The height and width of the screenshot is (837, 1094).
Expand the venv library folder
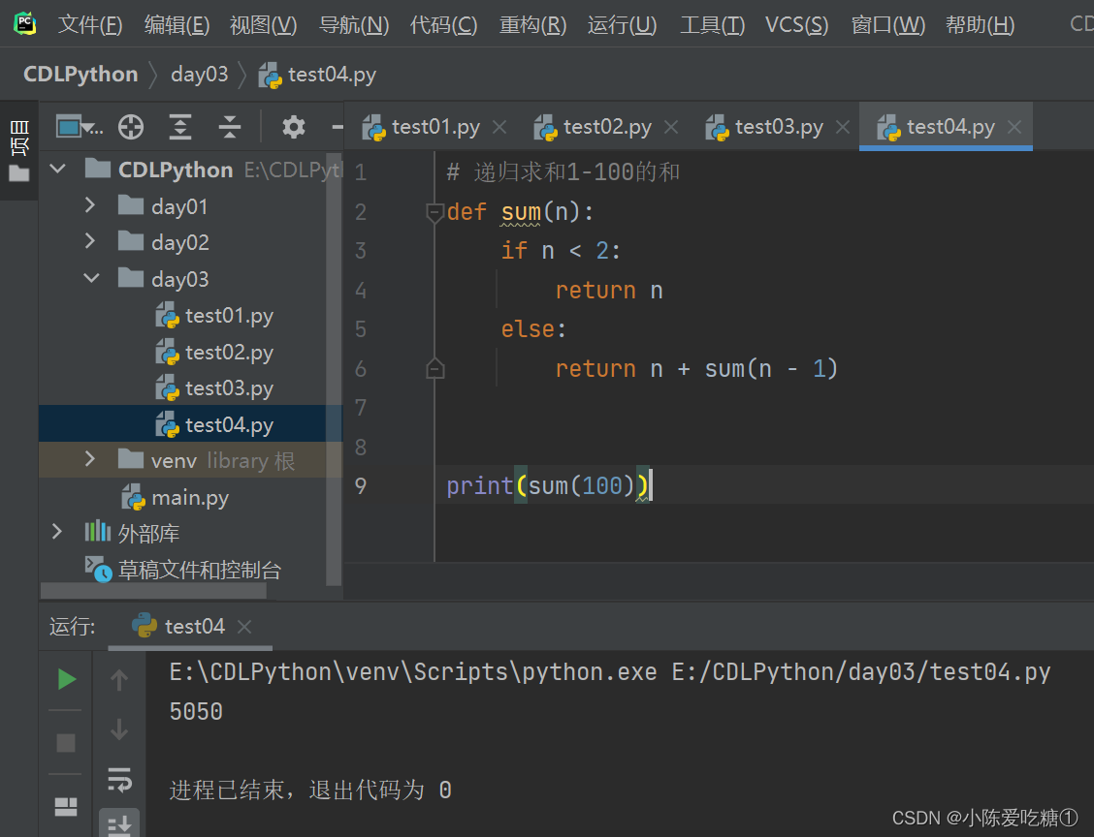90,459
